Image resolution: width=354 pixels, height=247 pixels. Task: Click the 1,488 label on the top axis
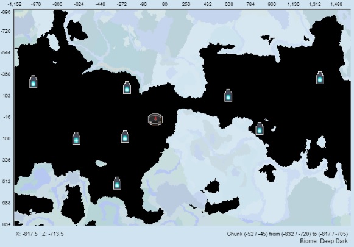(336, 4)
